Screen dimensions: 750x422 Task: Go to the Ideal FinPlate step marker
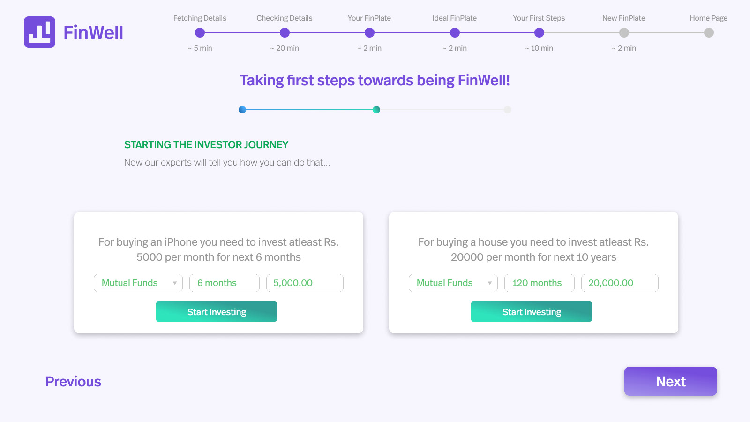[455, 32]
